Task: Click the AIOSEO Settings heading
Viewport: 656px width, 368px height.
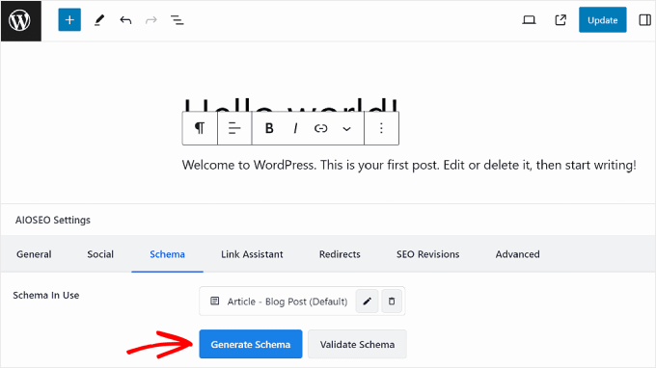Action: click(53, 221)
